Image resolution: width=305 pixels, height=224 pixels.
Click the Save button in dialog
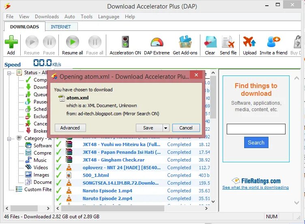[x=149, y=128]
